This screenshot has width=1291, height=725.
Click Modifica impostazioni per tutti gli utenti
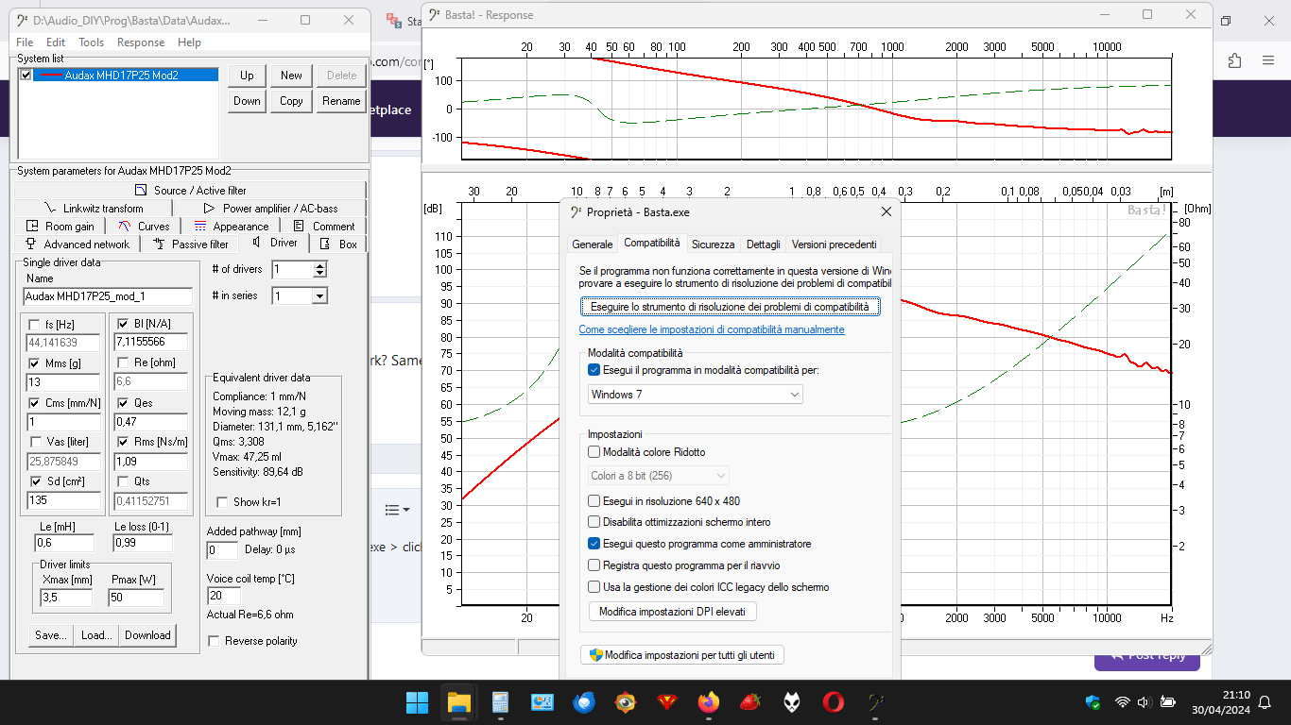[x=682, y=654]
